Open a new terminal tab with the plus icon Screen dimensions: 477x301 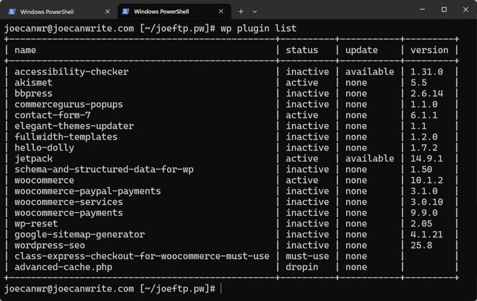241,10
